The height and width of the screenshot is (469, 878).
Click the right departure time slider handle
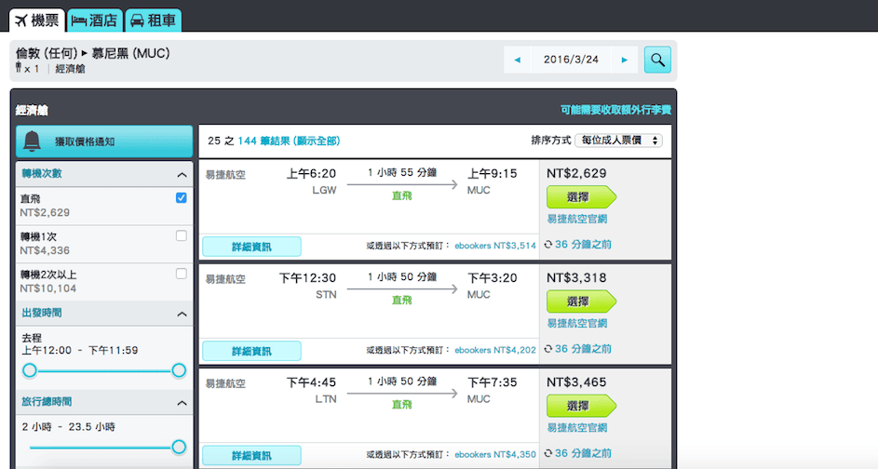pos(179,370)
